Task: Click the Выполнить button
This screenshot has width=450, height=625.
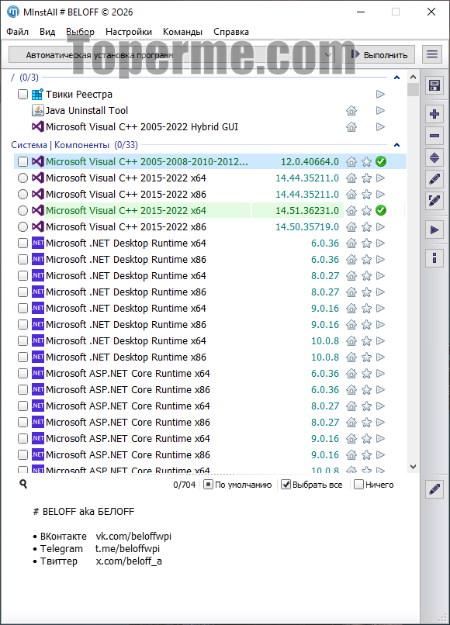Action: pos(379,54)
